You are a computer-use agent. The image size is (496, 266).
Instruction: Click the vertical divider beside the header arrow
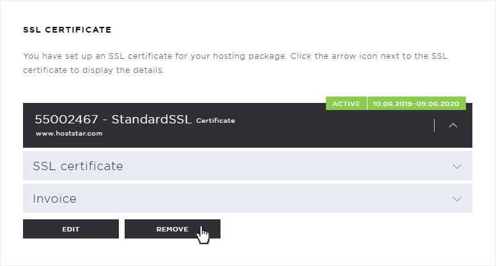[x=434, y=125]
